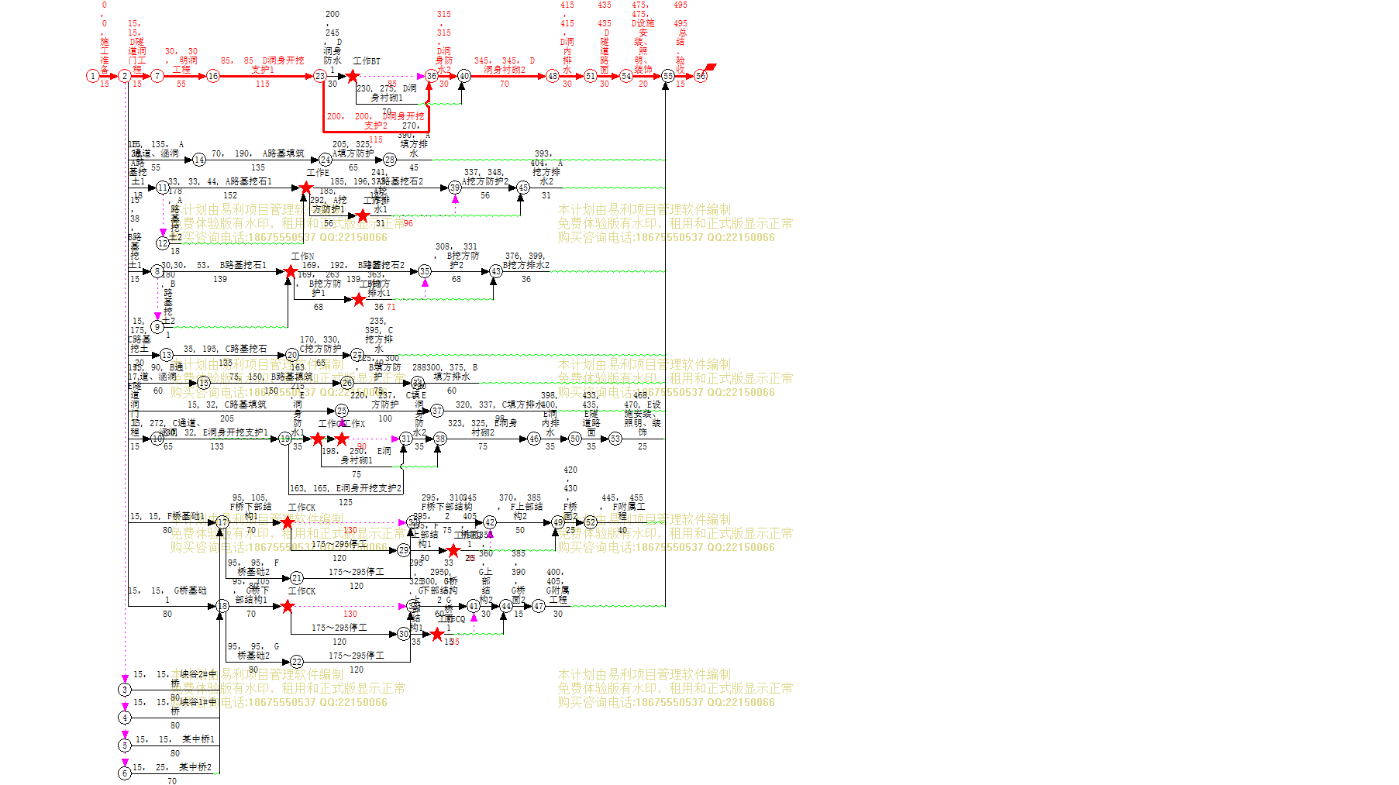1399x785 pixels.
Task: Select event node 21
Action: coord(297,578)
